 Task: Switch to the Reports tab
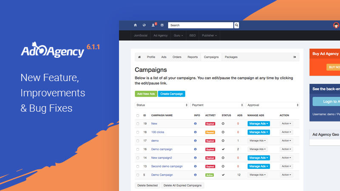point(193,57)
